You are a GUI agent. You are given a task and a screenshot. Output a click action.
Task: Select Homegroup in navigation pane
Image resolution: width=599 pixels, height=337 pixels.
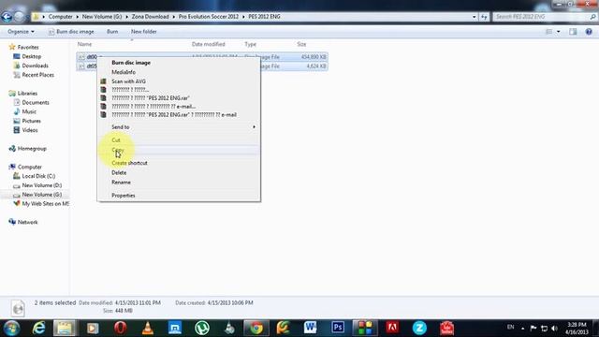(x=32, y=148)
